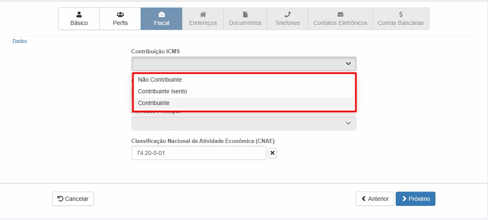
Task: Choose the Não Contribuinte option
Action: click(x=160, y=80)
